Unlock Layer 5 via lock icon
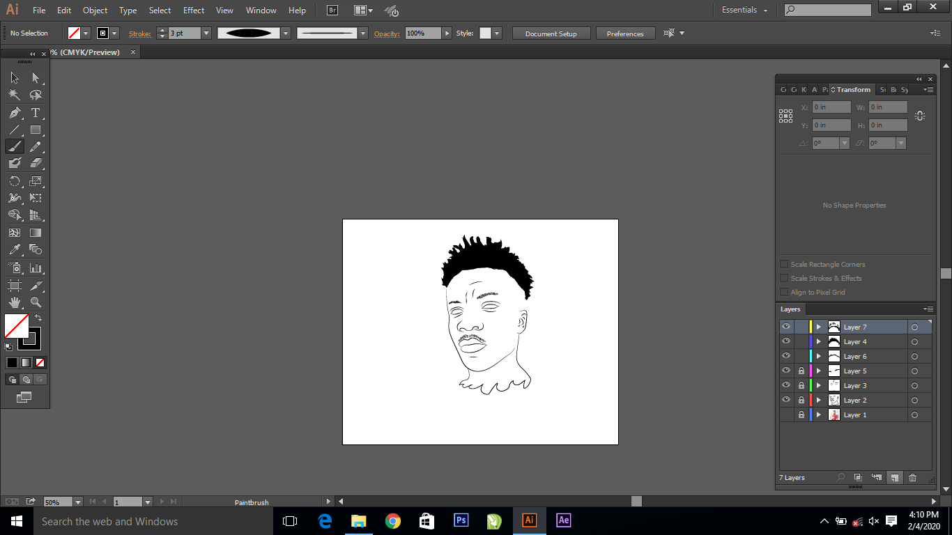The height and width of the screenshot is (535, 952). 801,371
